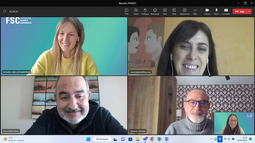Open the Reaccionar emoji menu
Image resolution: width=255 pixels, height=143 pixels.
155,11
